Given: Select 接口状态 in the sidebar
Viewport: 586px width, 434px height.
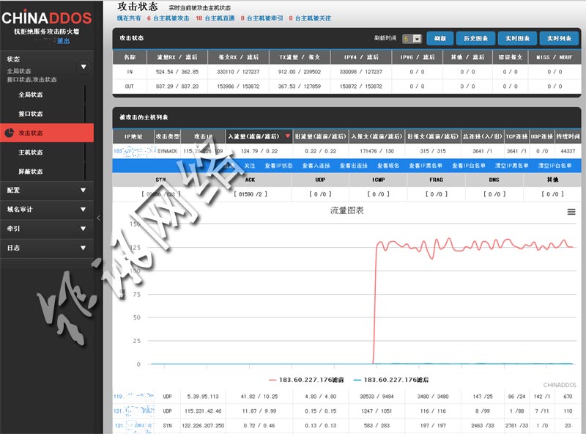Looking at the screenshot, I should click(31, 114).
